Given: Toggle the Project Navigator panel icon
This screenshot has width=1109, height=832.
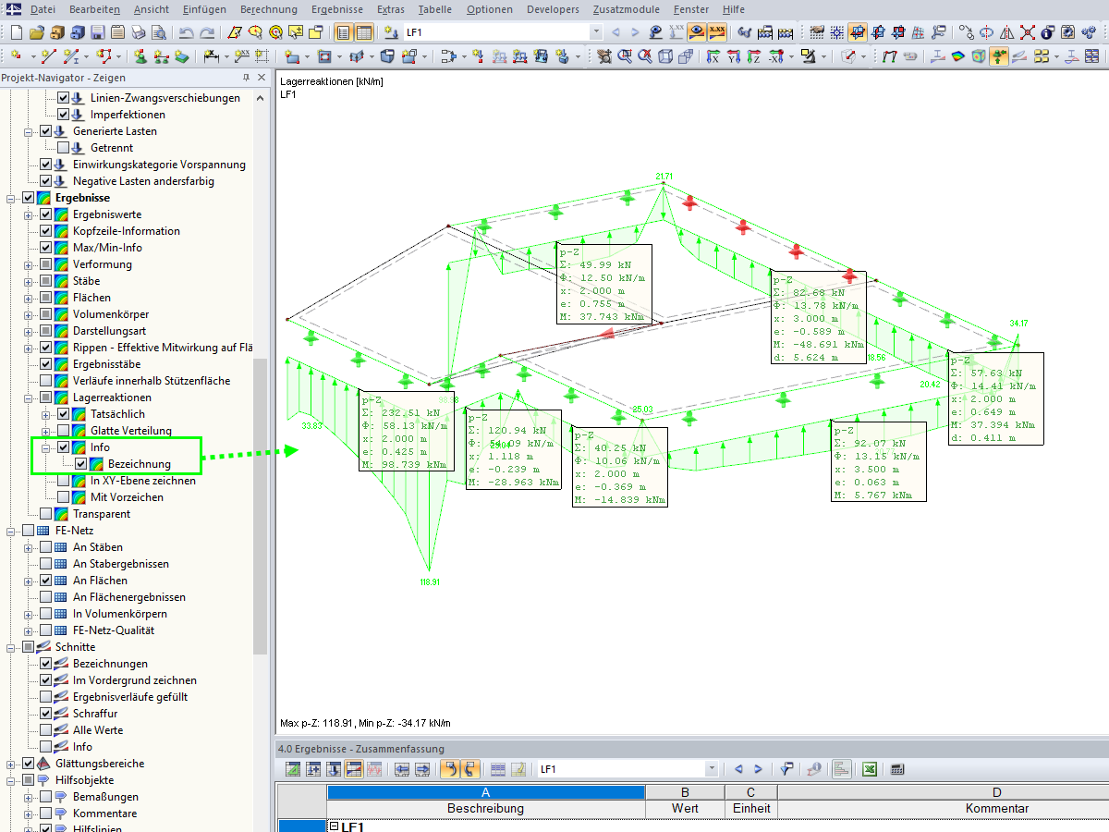Looking at the screenshot, I should 344,32.
